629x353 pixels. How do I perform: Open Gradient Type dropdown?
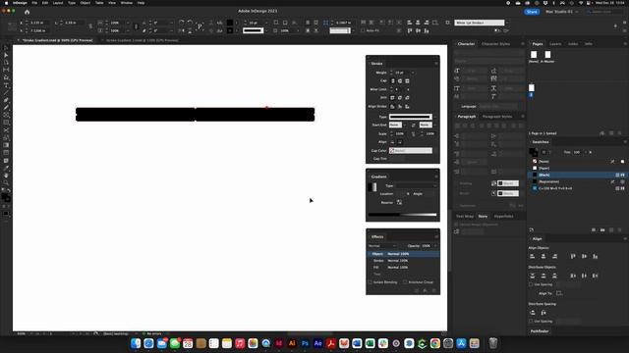(x=417, y=185)
